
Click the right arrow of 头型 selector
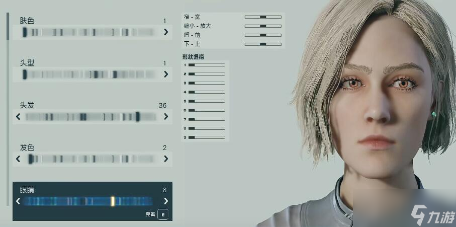tap(166, 74)
